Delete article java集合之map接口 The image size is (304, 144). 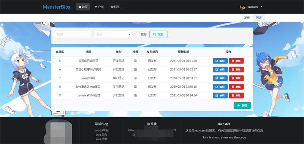(236, 87)
